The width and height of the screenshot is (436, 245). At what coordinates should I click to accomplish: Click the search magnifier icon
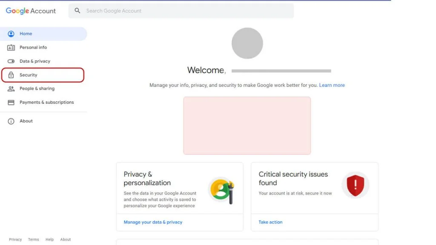pos(77,11)
